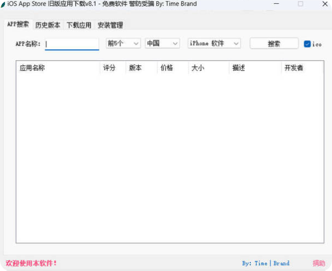Open the 中国 region dropdown
This screenshot has height=271, width=332.
[162, 44]
